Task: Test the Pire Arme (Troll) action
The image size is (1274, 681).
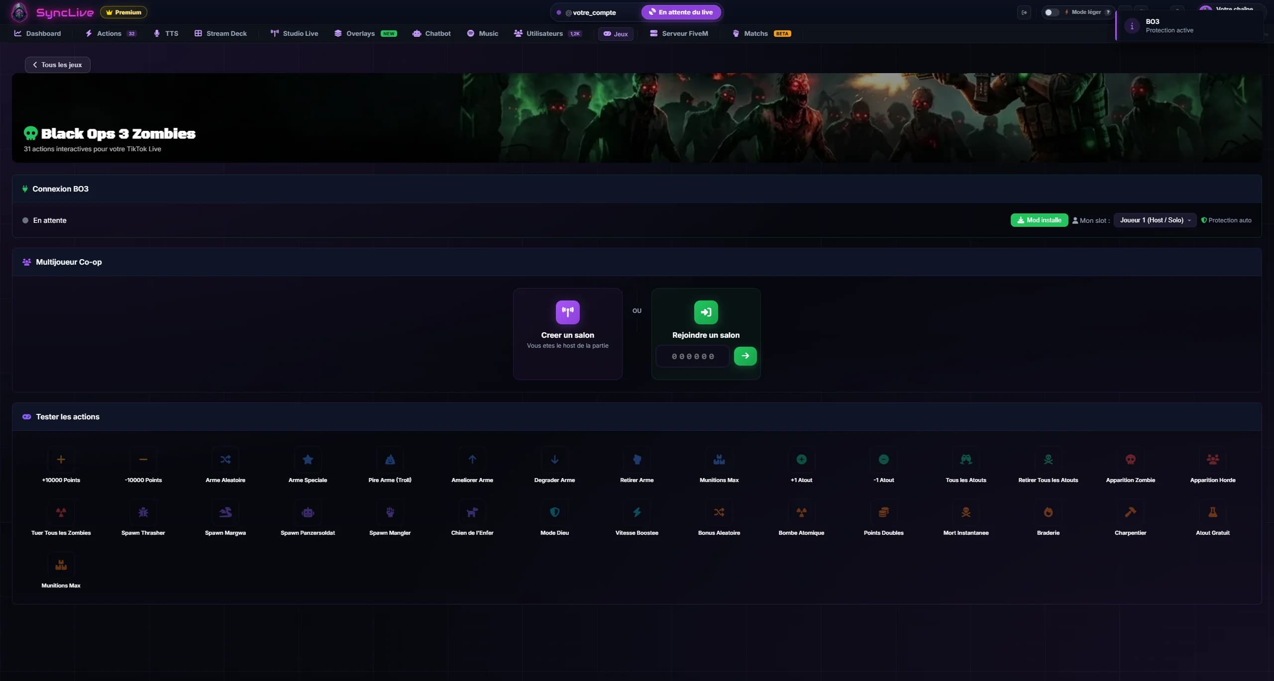Action: point(390,460)
